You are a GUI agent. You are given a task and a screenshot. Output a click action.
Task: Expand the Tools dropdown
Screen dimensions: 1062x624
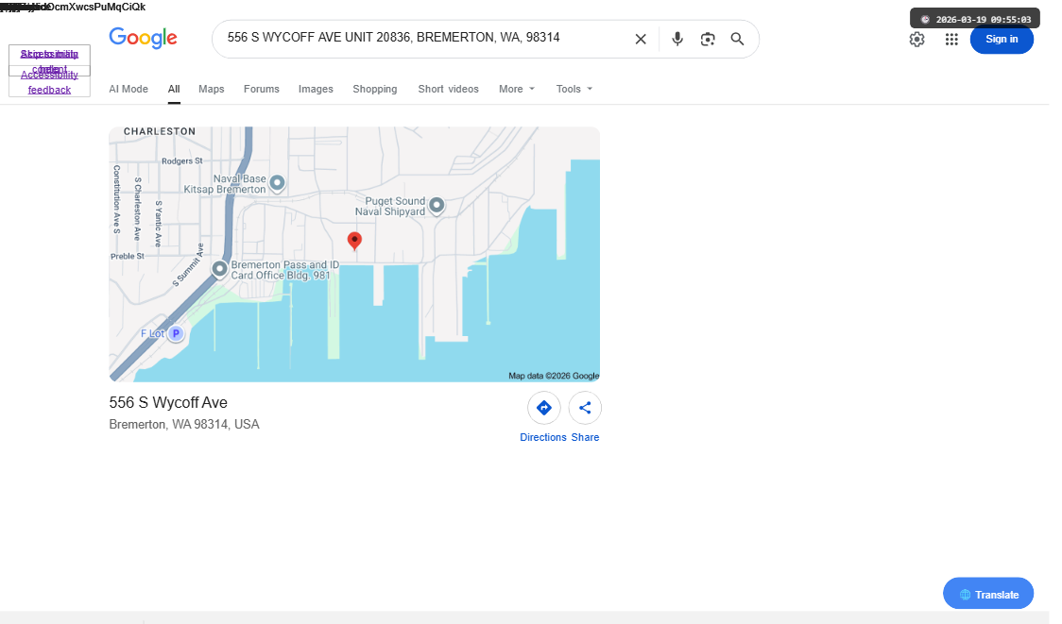(574, 89)
